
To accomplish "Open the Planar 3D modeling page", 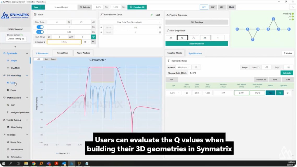I will pyautogui.click(x=13, y=90).
